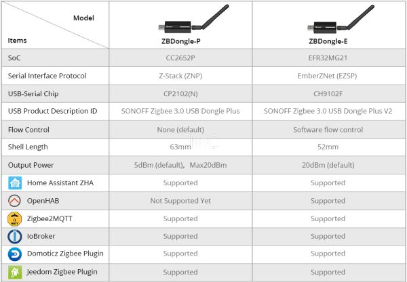Viewport: 407px width, 282px height.
Task: Select the ZBDongle-E column header
Action: click(328, 41)
